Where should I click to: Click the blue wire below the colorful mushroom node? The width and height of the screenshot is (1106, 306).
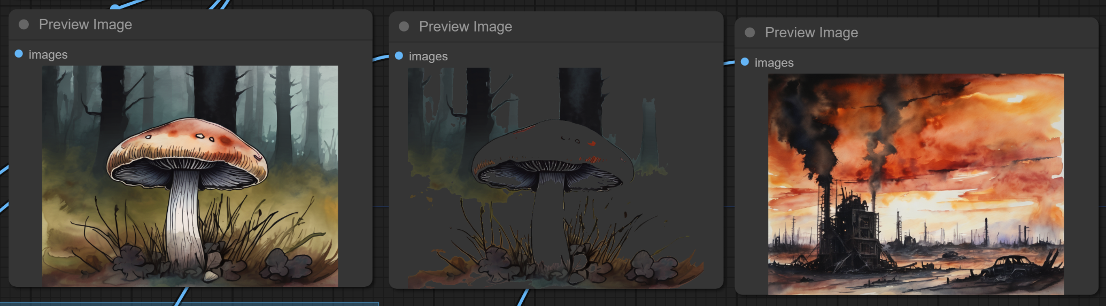coord(182,296)
